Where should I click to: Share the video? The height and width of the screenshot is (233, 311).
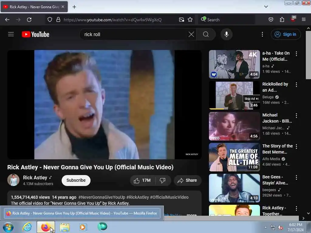(187, 180)
